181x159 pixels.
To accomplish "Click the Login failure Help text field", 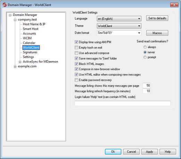I will (123, 103).
